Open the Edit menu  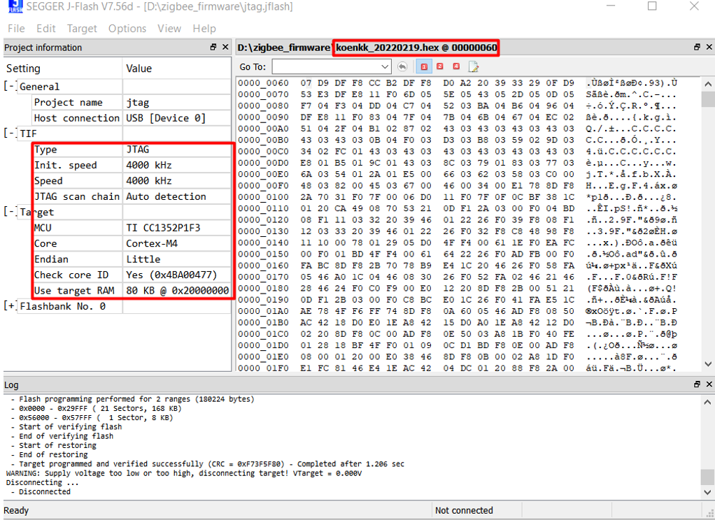coord(46,28)
